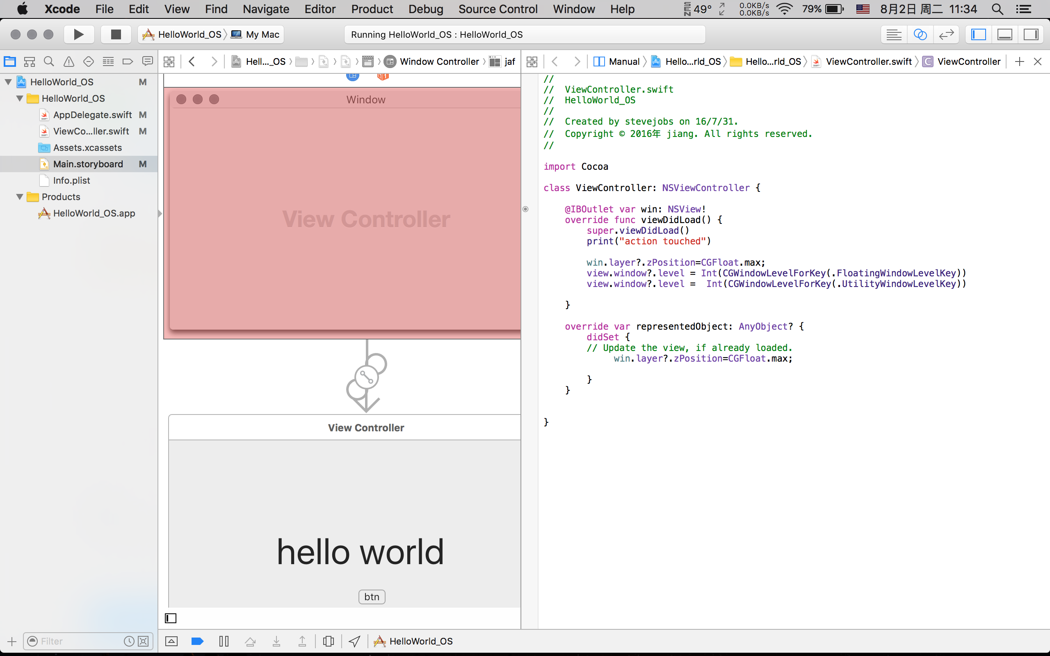Click the Simulate Location arrow in the debug bar
The width and height of the screenshot is (1050, 656).
click(354, 641)
